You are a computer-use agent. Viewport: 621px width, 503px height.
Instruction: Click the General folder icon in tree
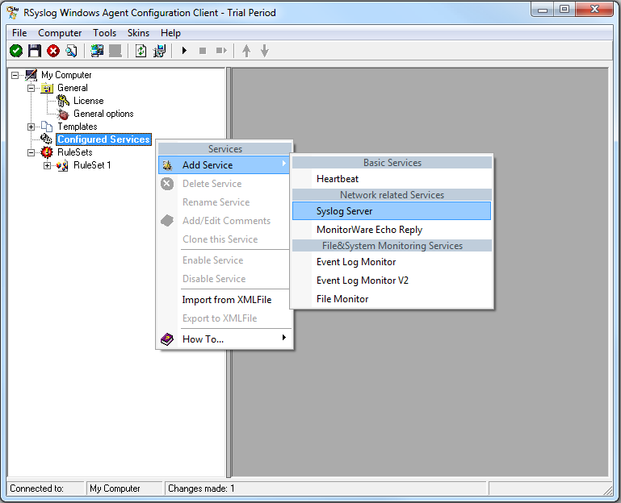[x=47, y=88]
